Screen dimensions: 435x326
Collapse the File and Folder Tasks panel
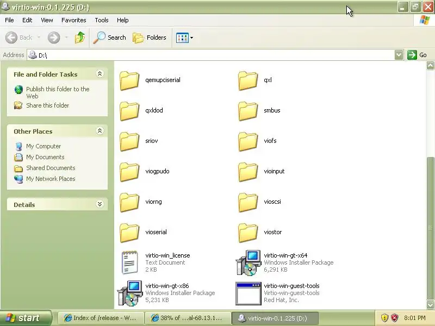tap(100, 74)
